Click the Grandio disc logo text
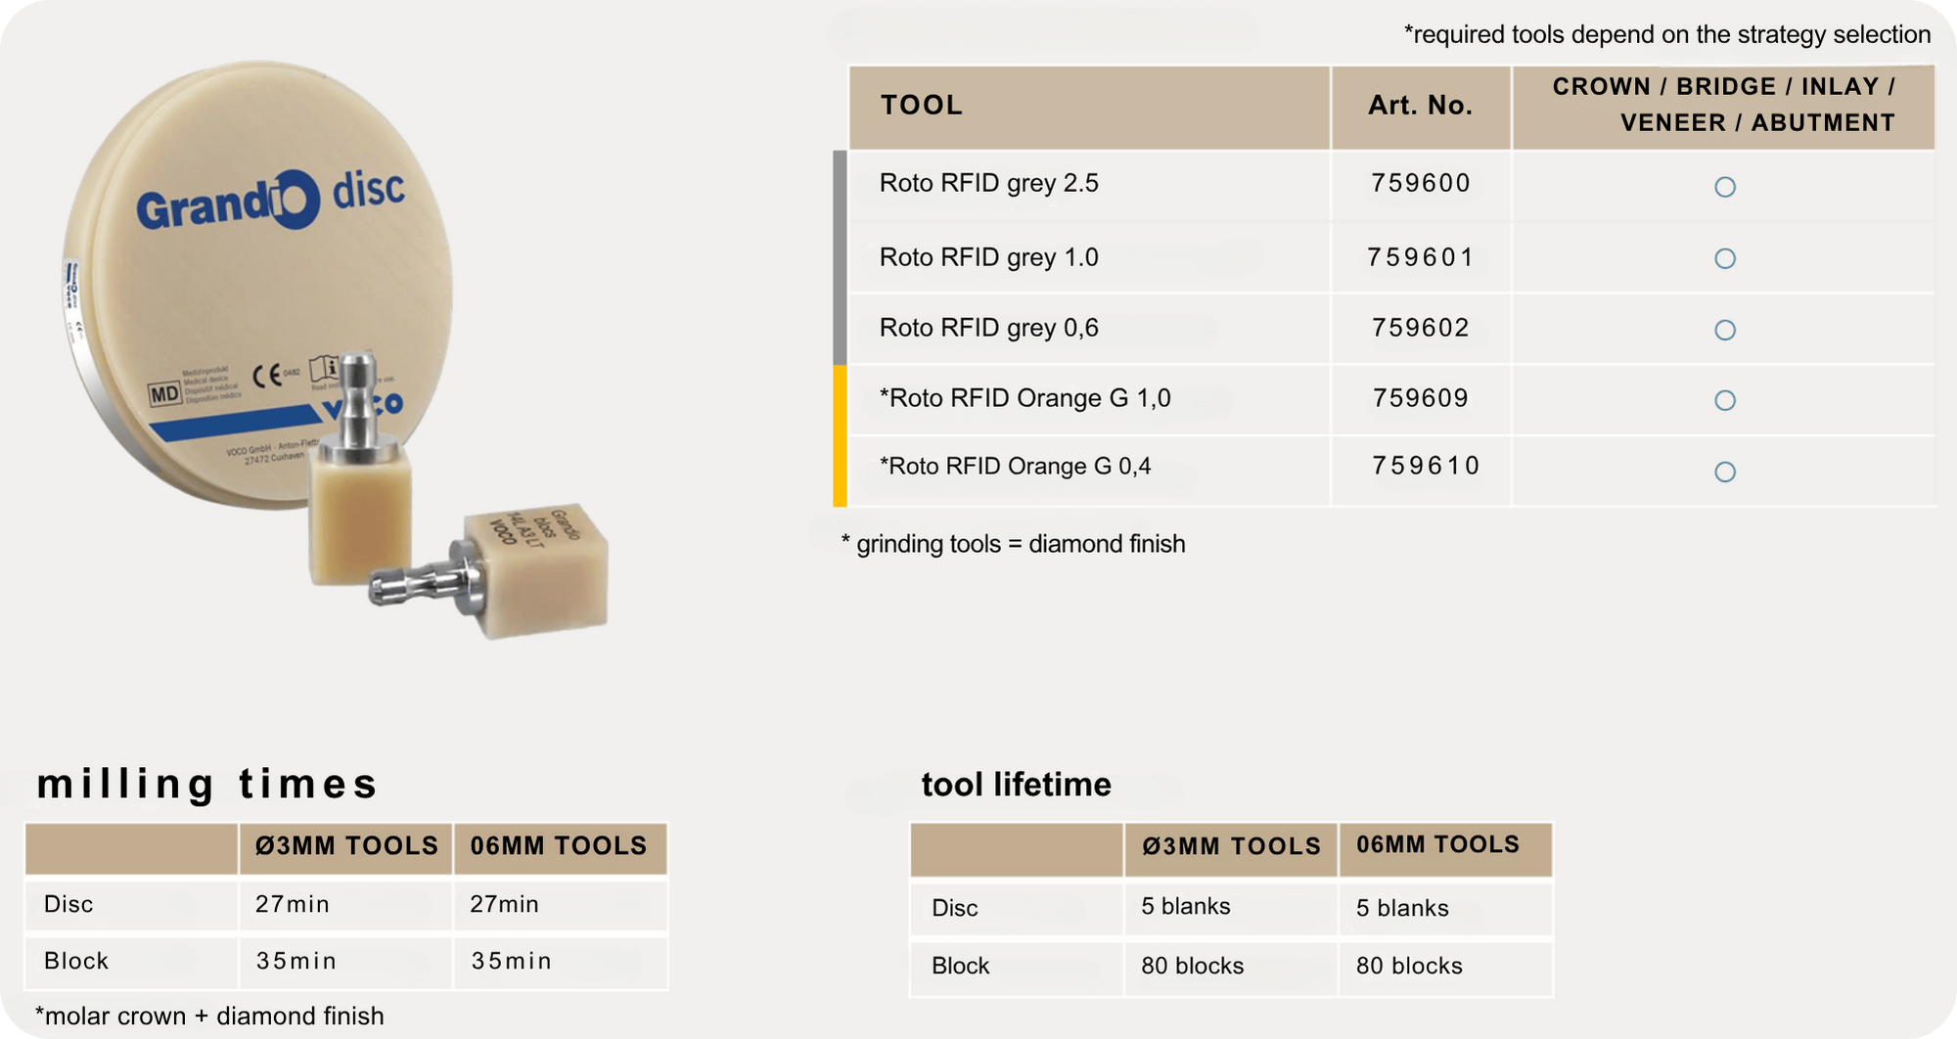 (270, 201)
